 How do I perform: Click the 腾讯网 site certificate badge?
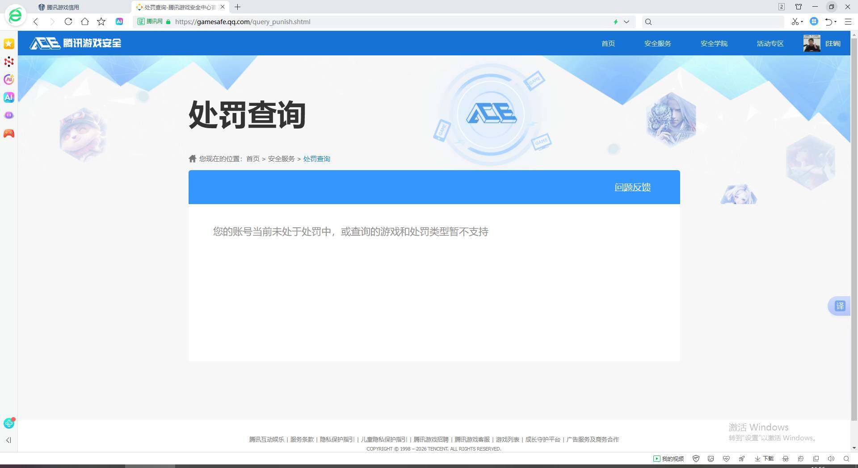click(x=150, y=21)
